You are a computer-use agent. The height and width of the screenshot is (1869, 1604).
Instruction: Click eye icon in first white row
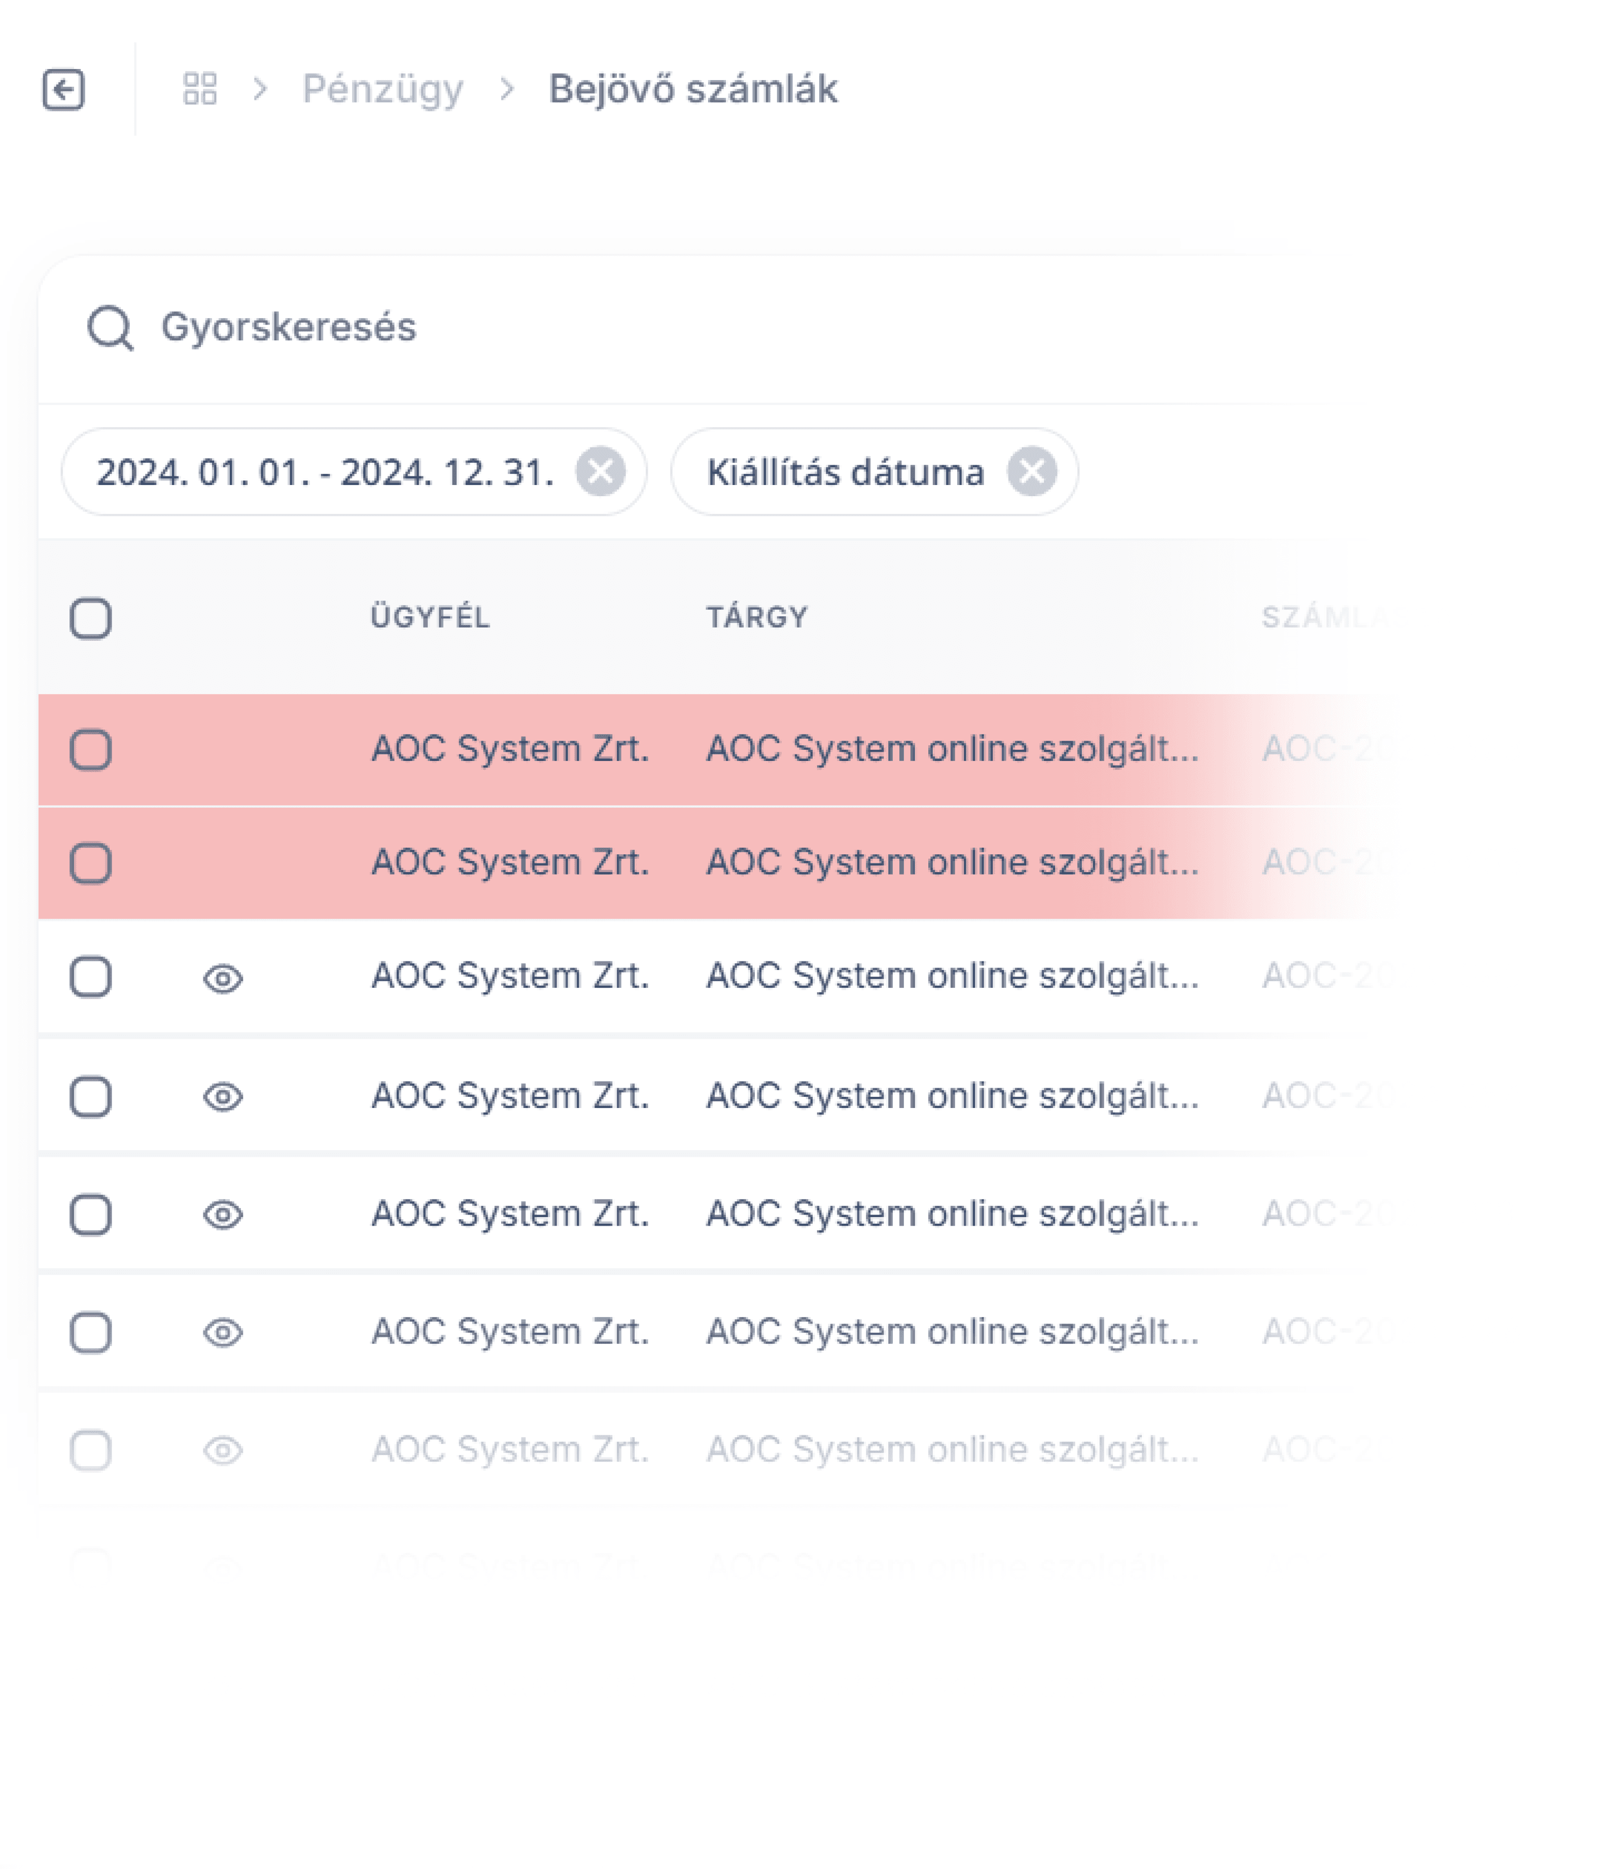pos(223,978)
